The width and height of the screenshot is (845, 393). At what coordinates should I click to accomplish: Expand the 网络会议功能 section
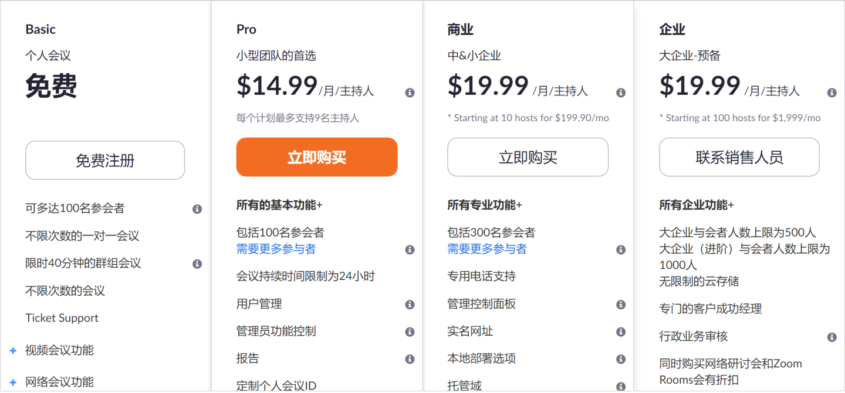tap(13, 382)
